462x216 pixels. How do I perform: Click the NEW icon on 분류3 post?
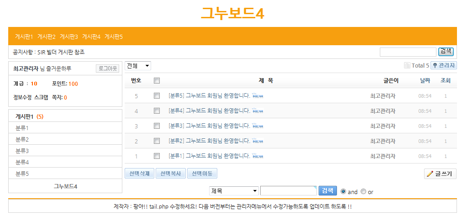(x=258, y=126)
